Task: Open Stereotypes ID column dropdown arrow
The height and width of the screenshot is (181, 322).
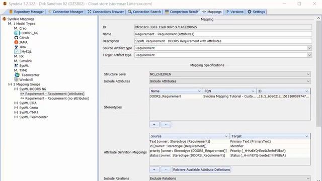Action: click(307, 91)
